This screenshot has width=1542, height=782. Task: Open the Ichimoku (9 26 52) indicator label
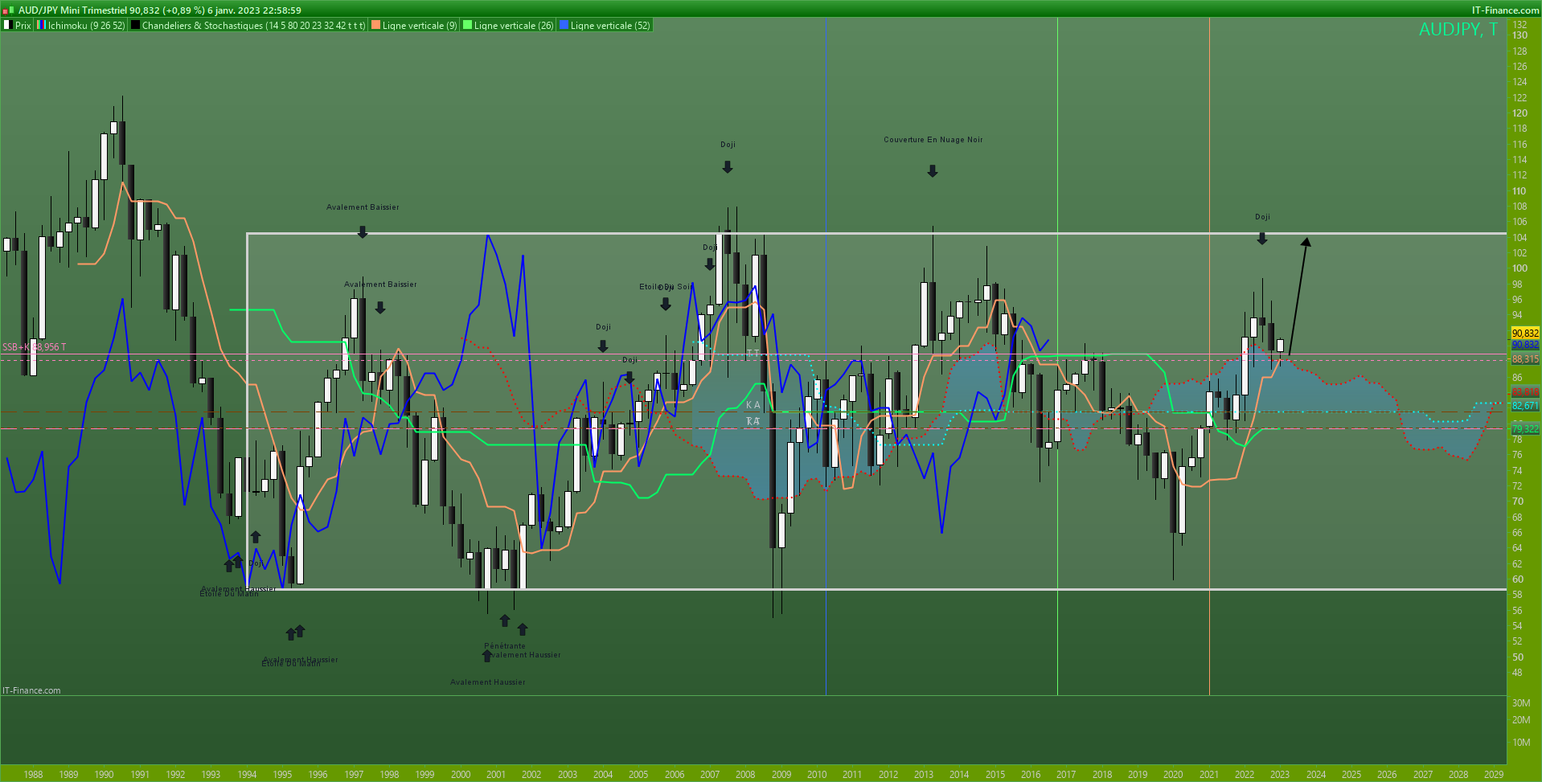(87, 26)
